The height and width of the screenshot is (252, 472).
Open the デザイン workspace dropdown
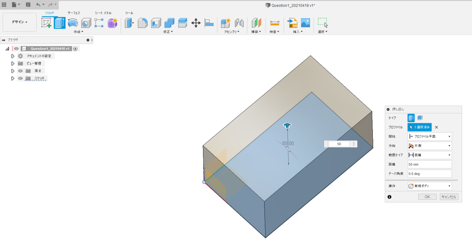[20, 22]
